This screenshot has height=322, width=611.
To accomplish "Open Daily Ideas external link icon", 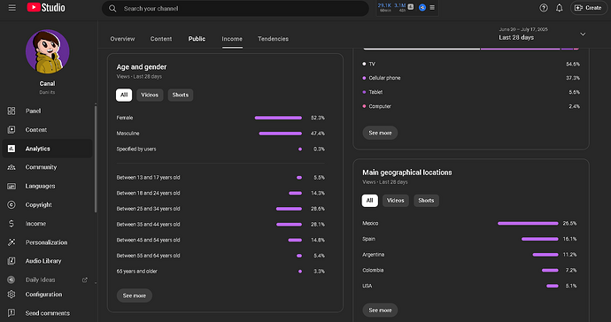I will coord(84,280).
